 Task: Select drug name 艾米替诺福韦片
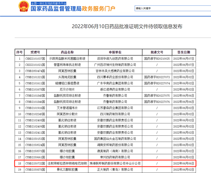tap(67, 108)
